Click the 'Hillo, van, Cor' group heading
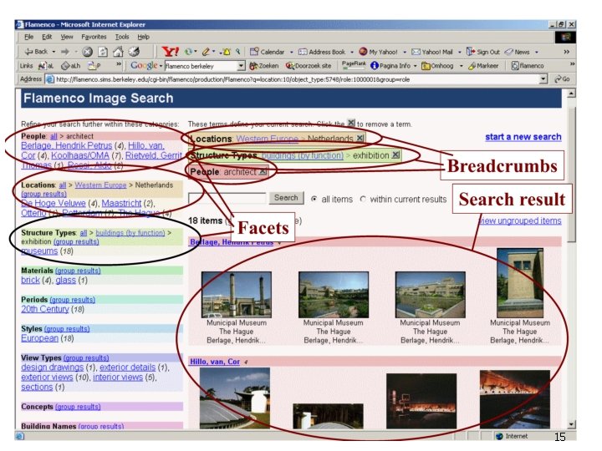 tap(215, 362)
